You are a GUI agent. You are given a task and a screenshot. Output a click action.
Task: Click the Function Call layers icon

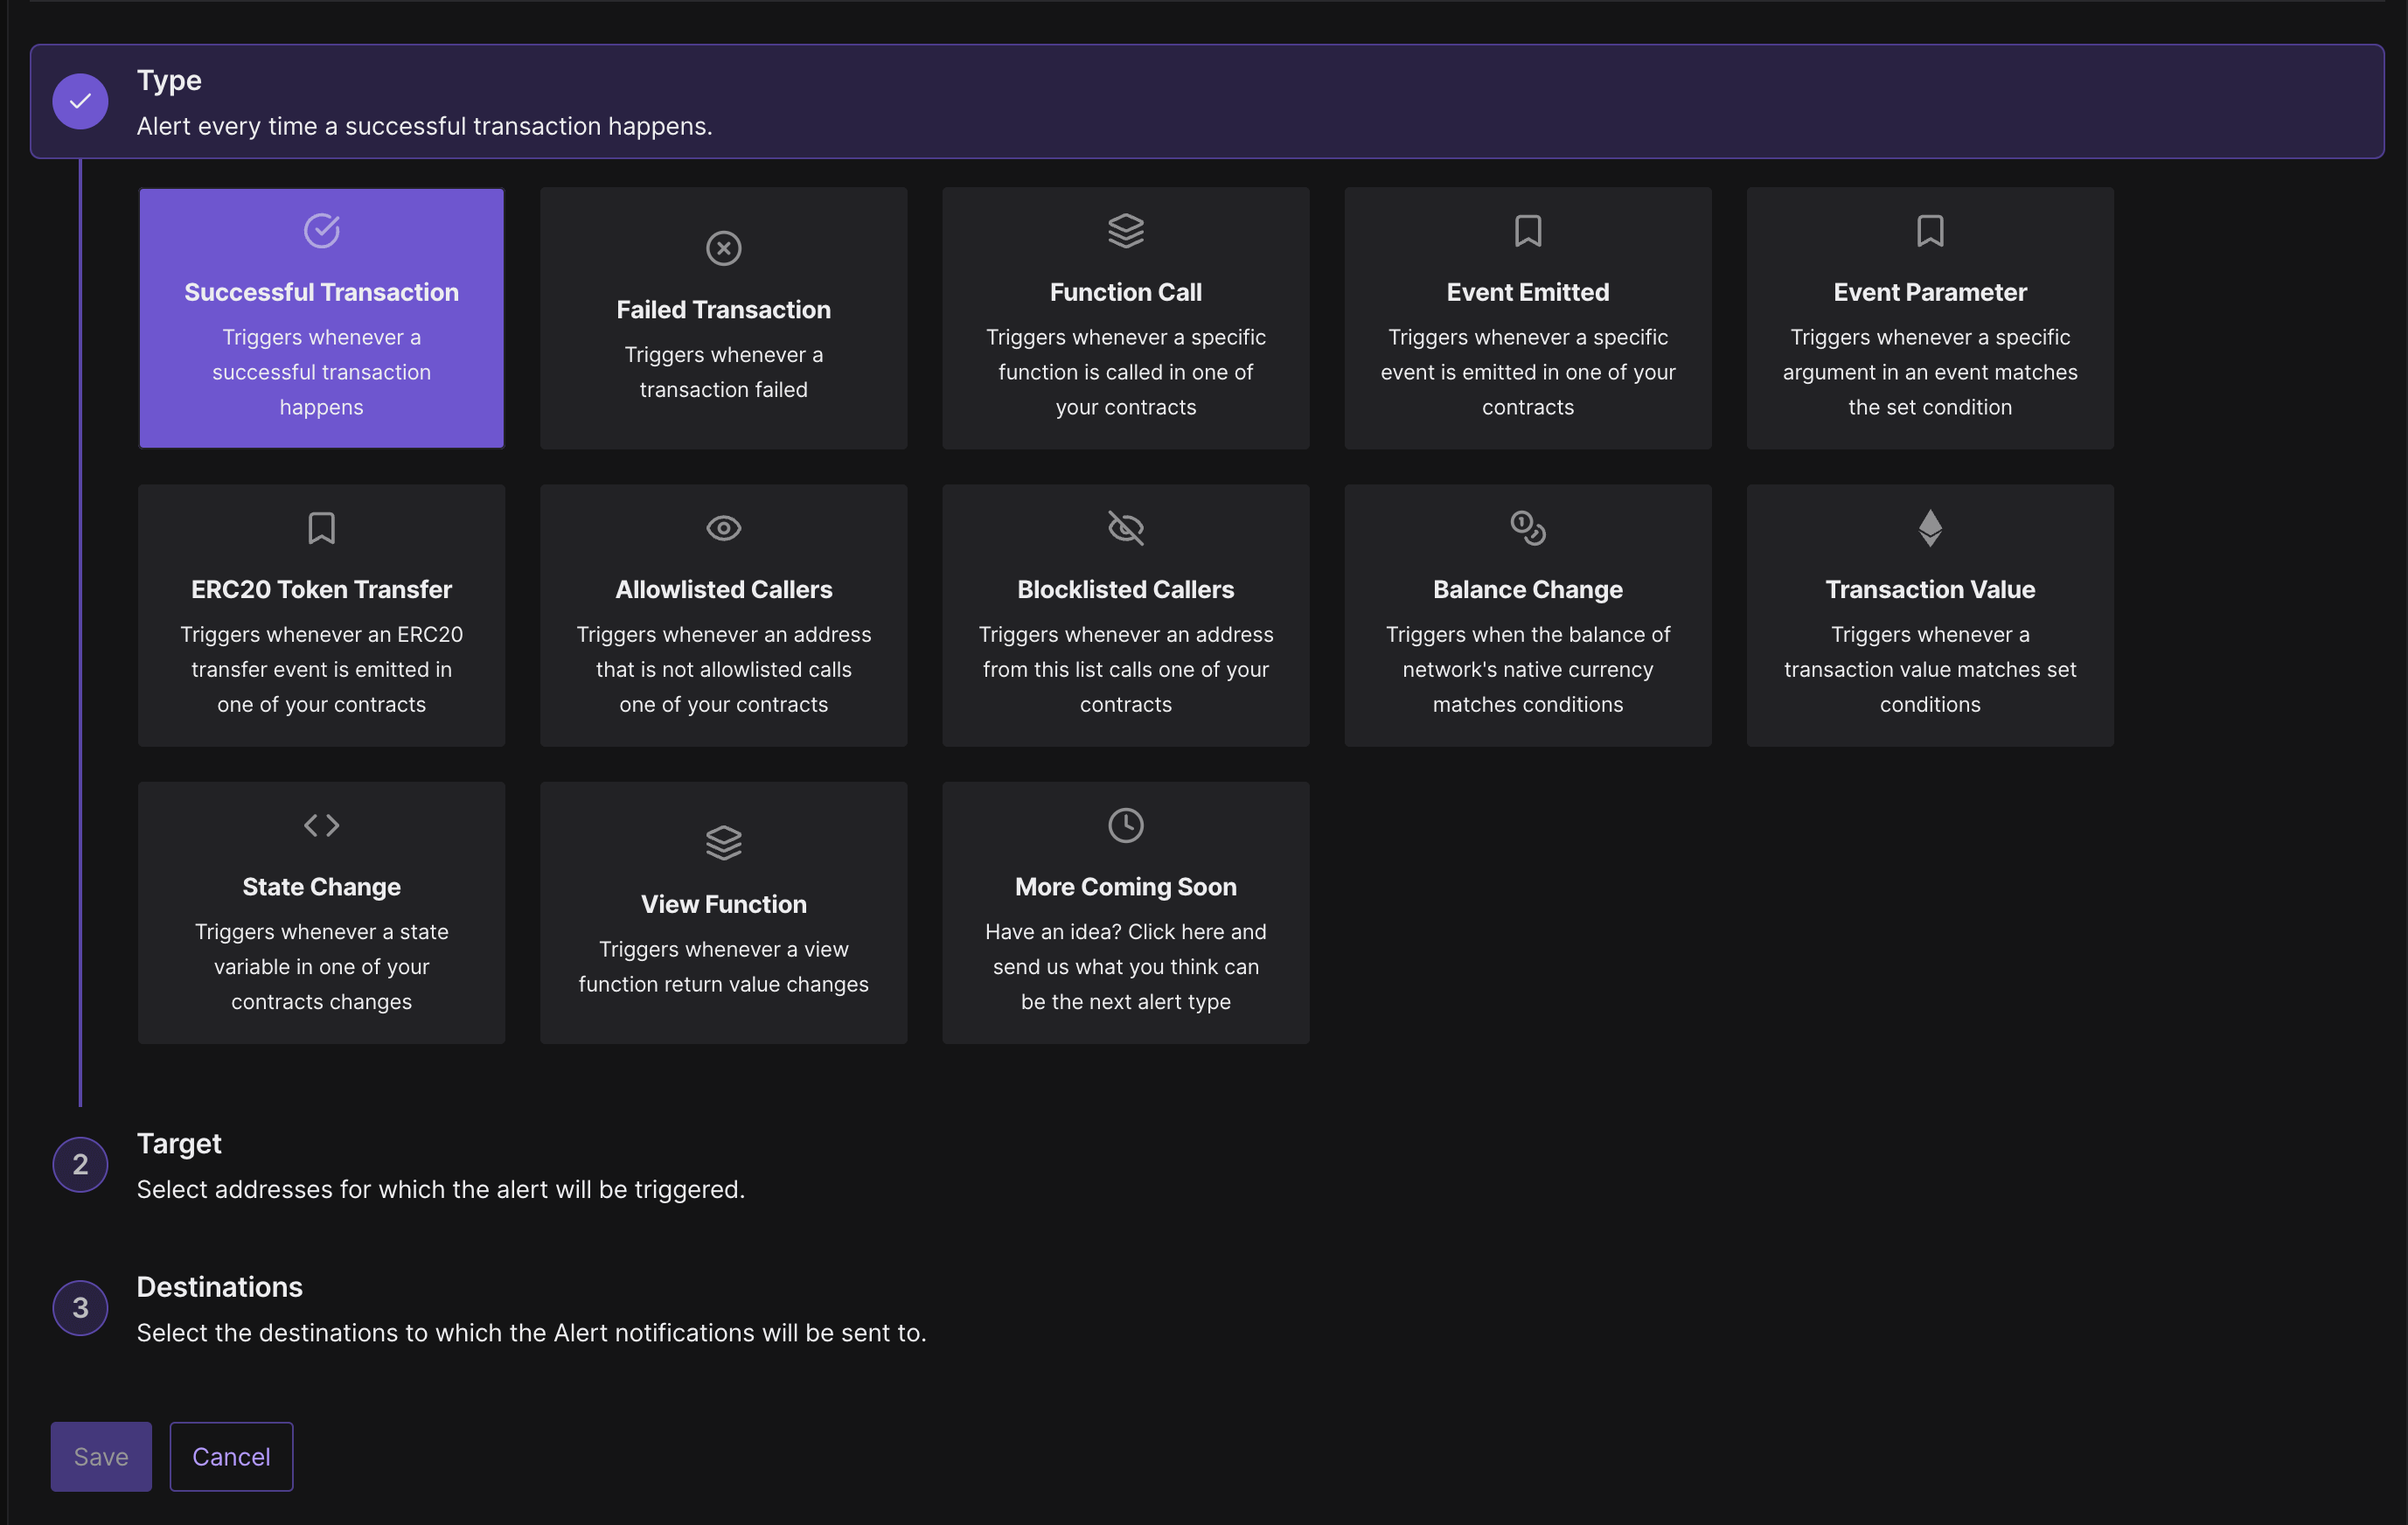(x=1125, y=230)
